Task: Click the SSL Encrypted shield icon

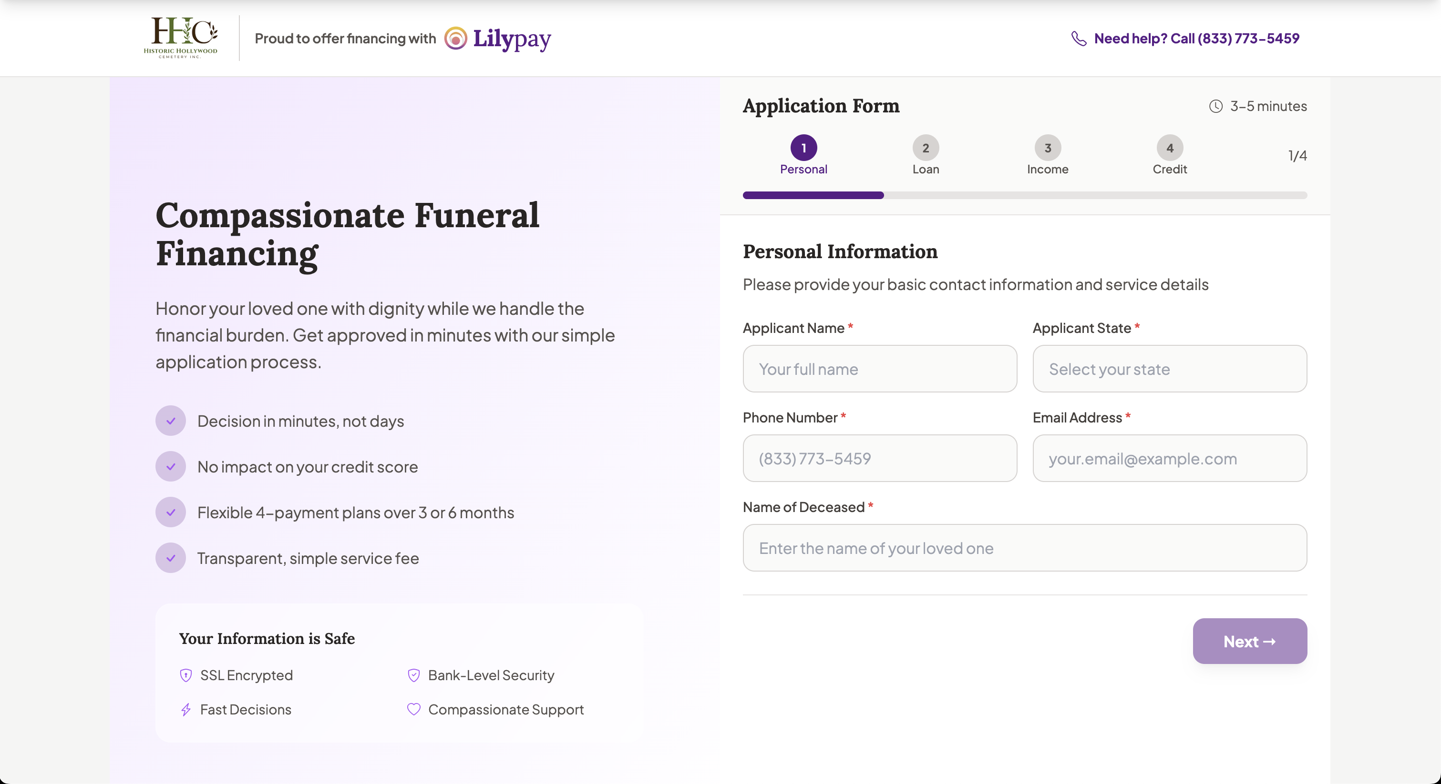Action: tap(185, 675)
